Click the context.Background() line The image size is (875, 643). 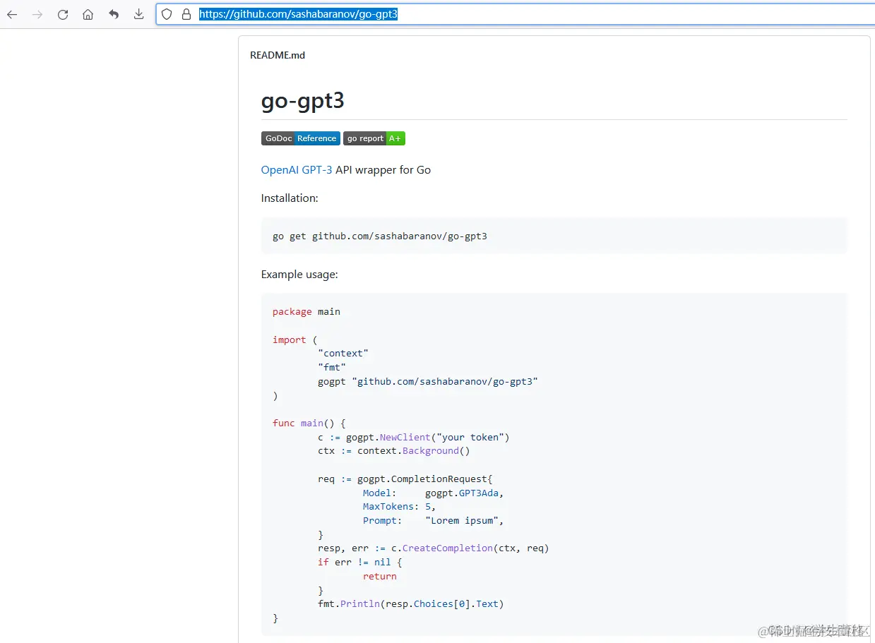pyautogui.click(x=394, y=450)
